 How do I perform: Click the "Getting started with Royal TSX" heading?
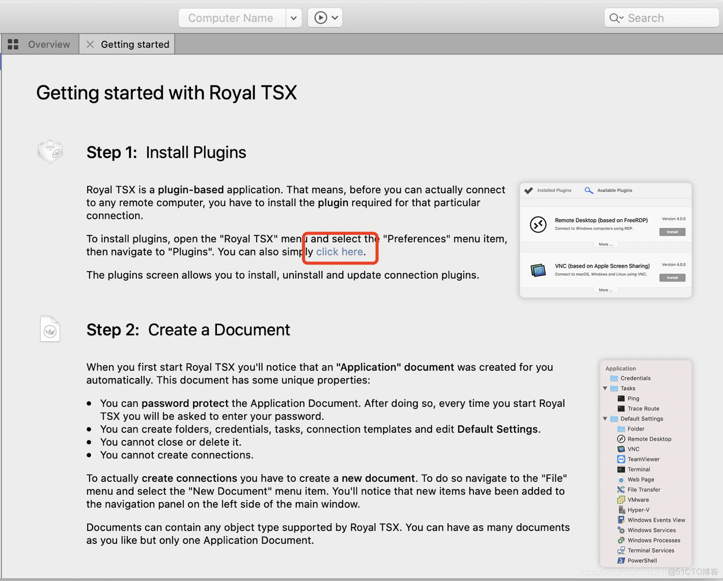click(166, 93)
